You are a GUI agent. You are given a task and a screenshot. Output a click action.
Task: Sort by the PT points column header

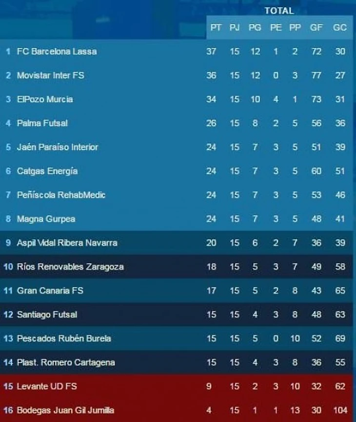click(x=216, y=28)
